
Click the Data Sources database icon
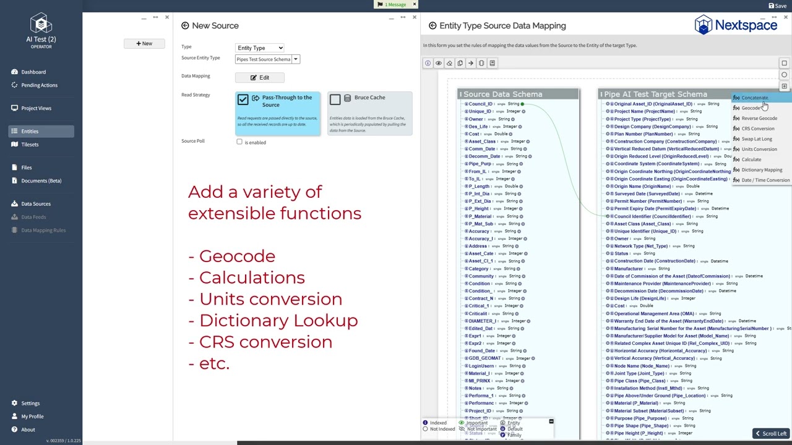14,203
